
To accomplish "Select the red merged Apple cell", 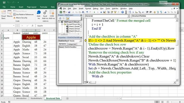I will [x=31, y=37].
